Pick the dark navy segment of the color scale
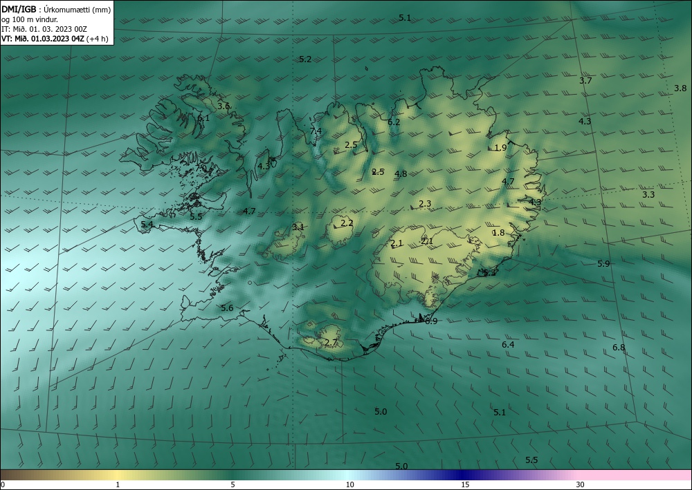The image size is (692, 490). pyautogui.click(x=461, y=475)
